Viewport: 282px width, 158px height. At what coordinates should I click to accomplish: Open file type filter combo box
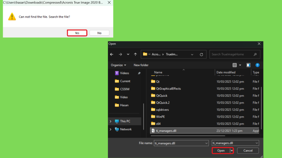pos(235,143)
